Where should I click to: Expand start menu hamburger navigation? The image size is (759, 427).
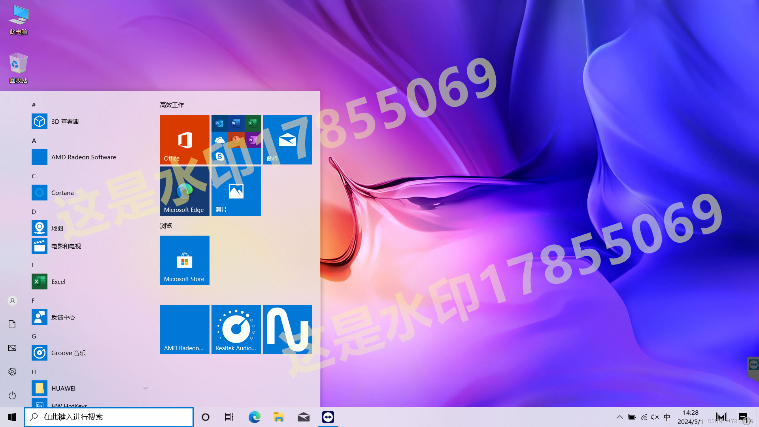point(12,105)
